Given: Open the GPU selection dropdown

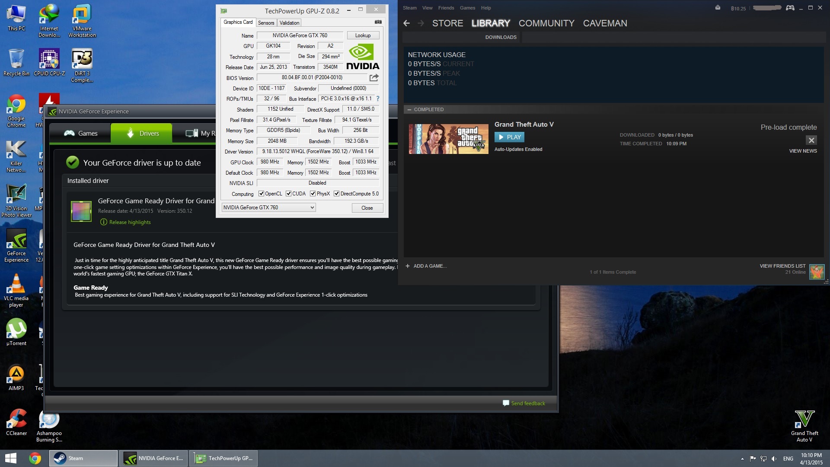Looking at the screenshot, I should tap(268, 208).
